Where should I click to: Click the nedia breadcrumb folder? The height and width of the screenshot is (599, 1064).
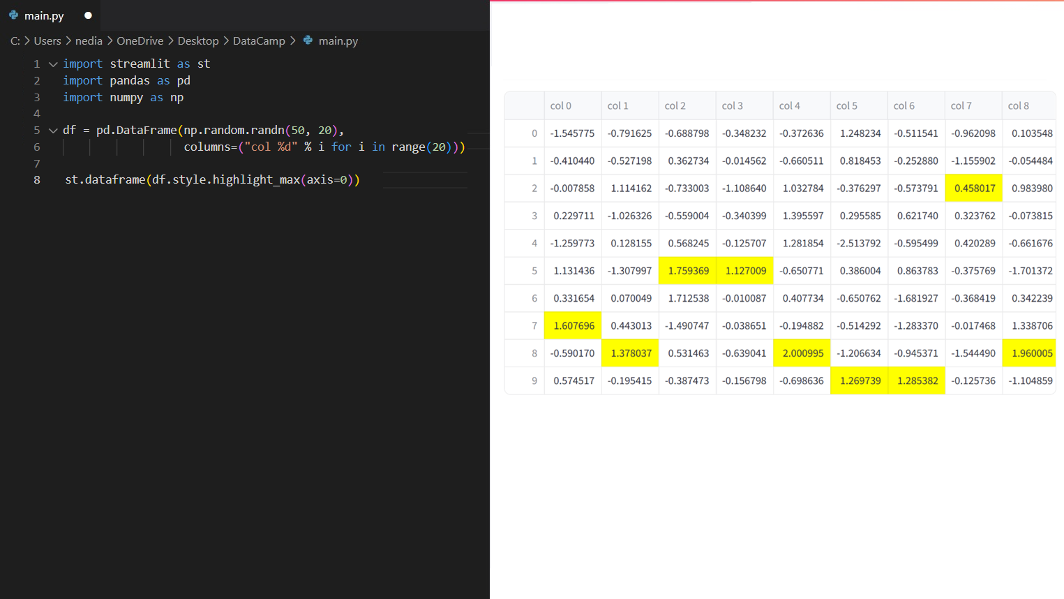point(89,41)
